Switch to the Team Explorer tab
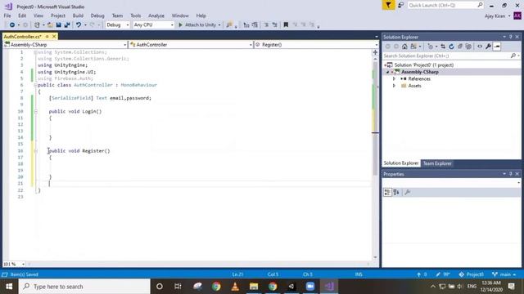524x294 pixels. [x=437, y=163]
